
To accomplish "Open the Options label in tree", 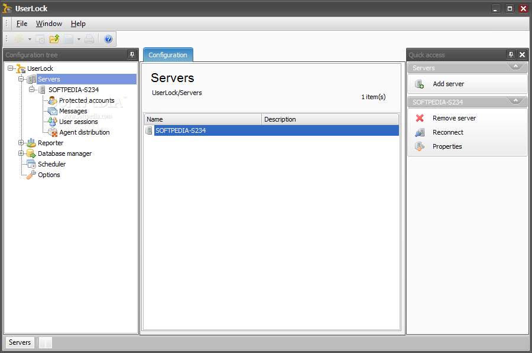I will pyautogui.click(x=49, y=175).
